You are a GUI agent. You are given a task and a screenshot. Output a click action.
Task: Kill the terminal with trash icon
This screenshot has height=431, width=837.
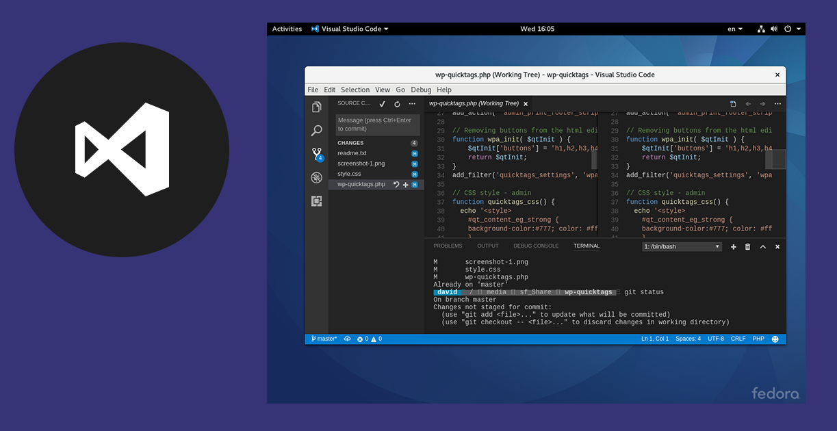coord(747,247)
